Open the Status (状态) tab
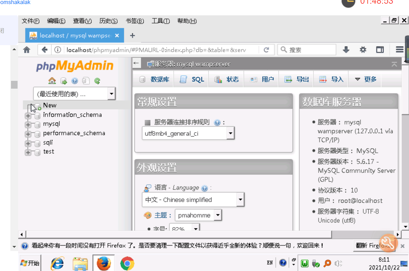Screen dimensions: 409x271 (x=226, y=79)
